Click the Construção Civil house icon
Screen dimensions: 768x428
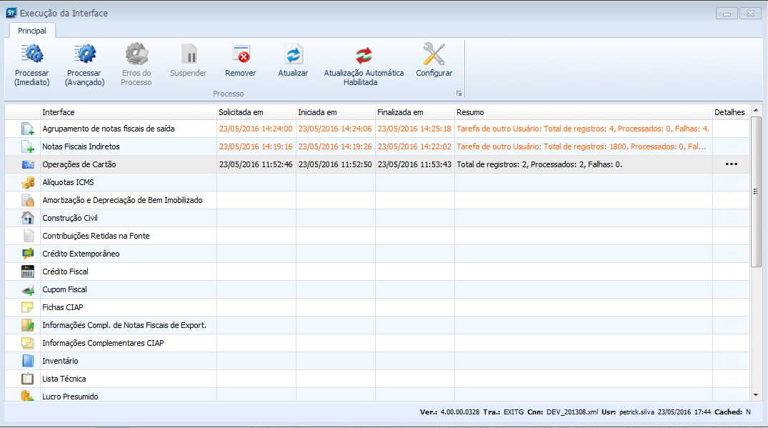(28, 218)
